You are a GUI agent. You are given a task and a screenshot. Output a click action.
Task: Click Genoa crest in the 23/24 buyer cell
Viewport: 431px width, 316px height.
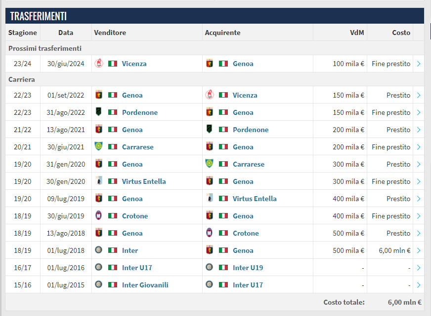[210, 64]
